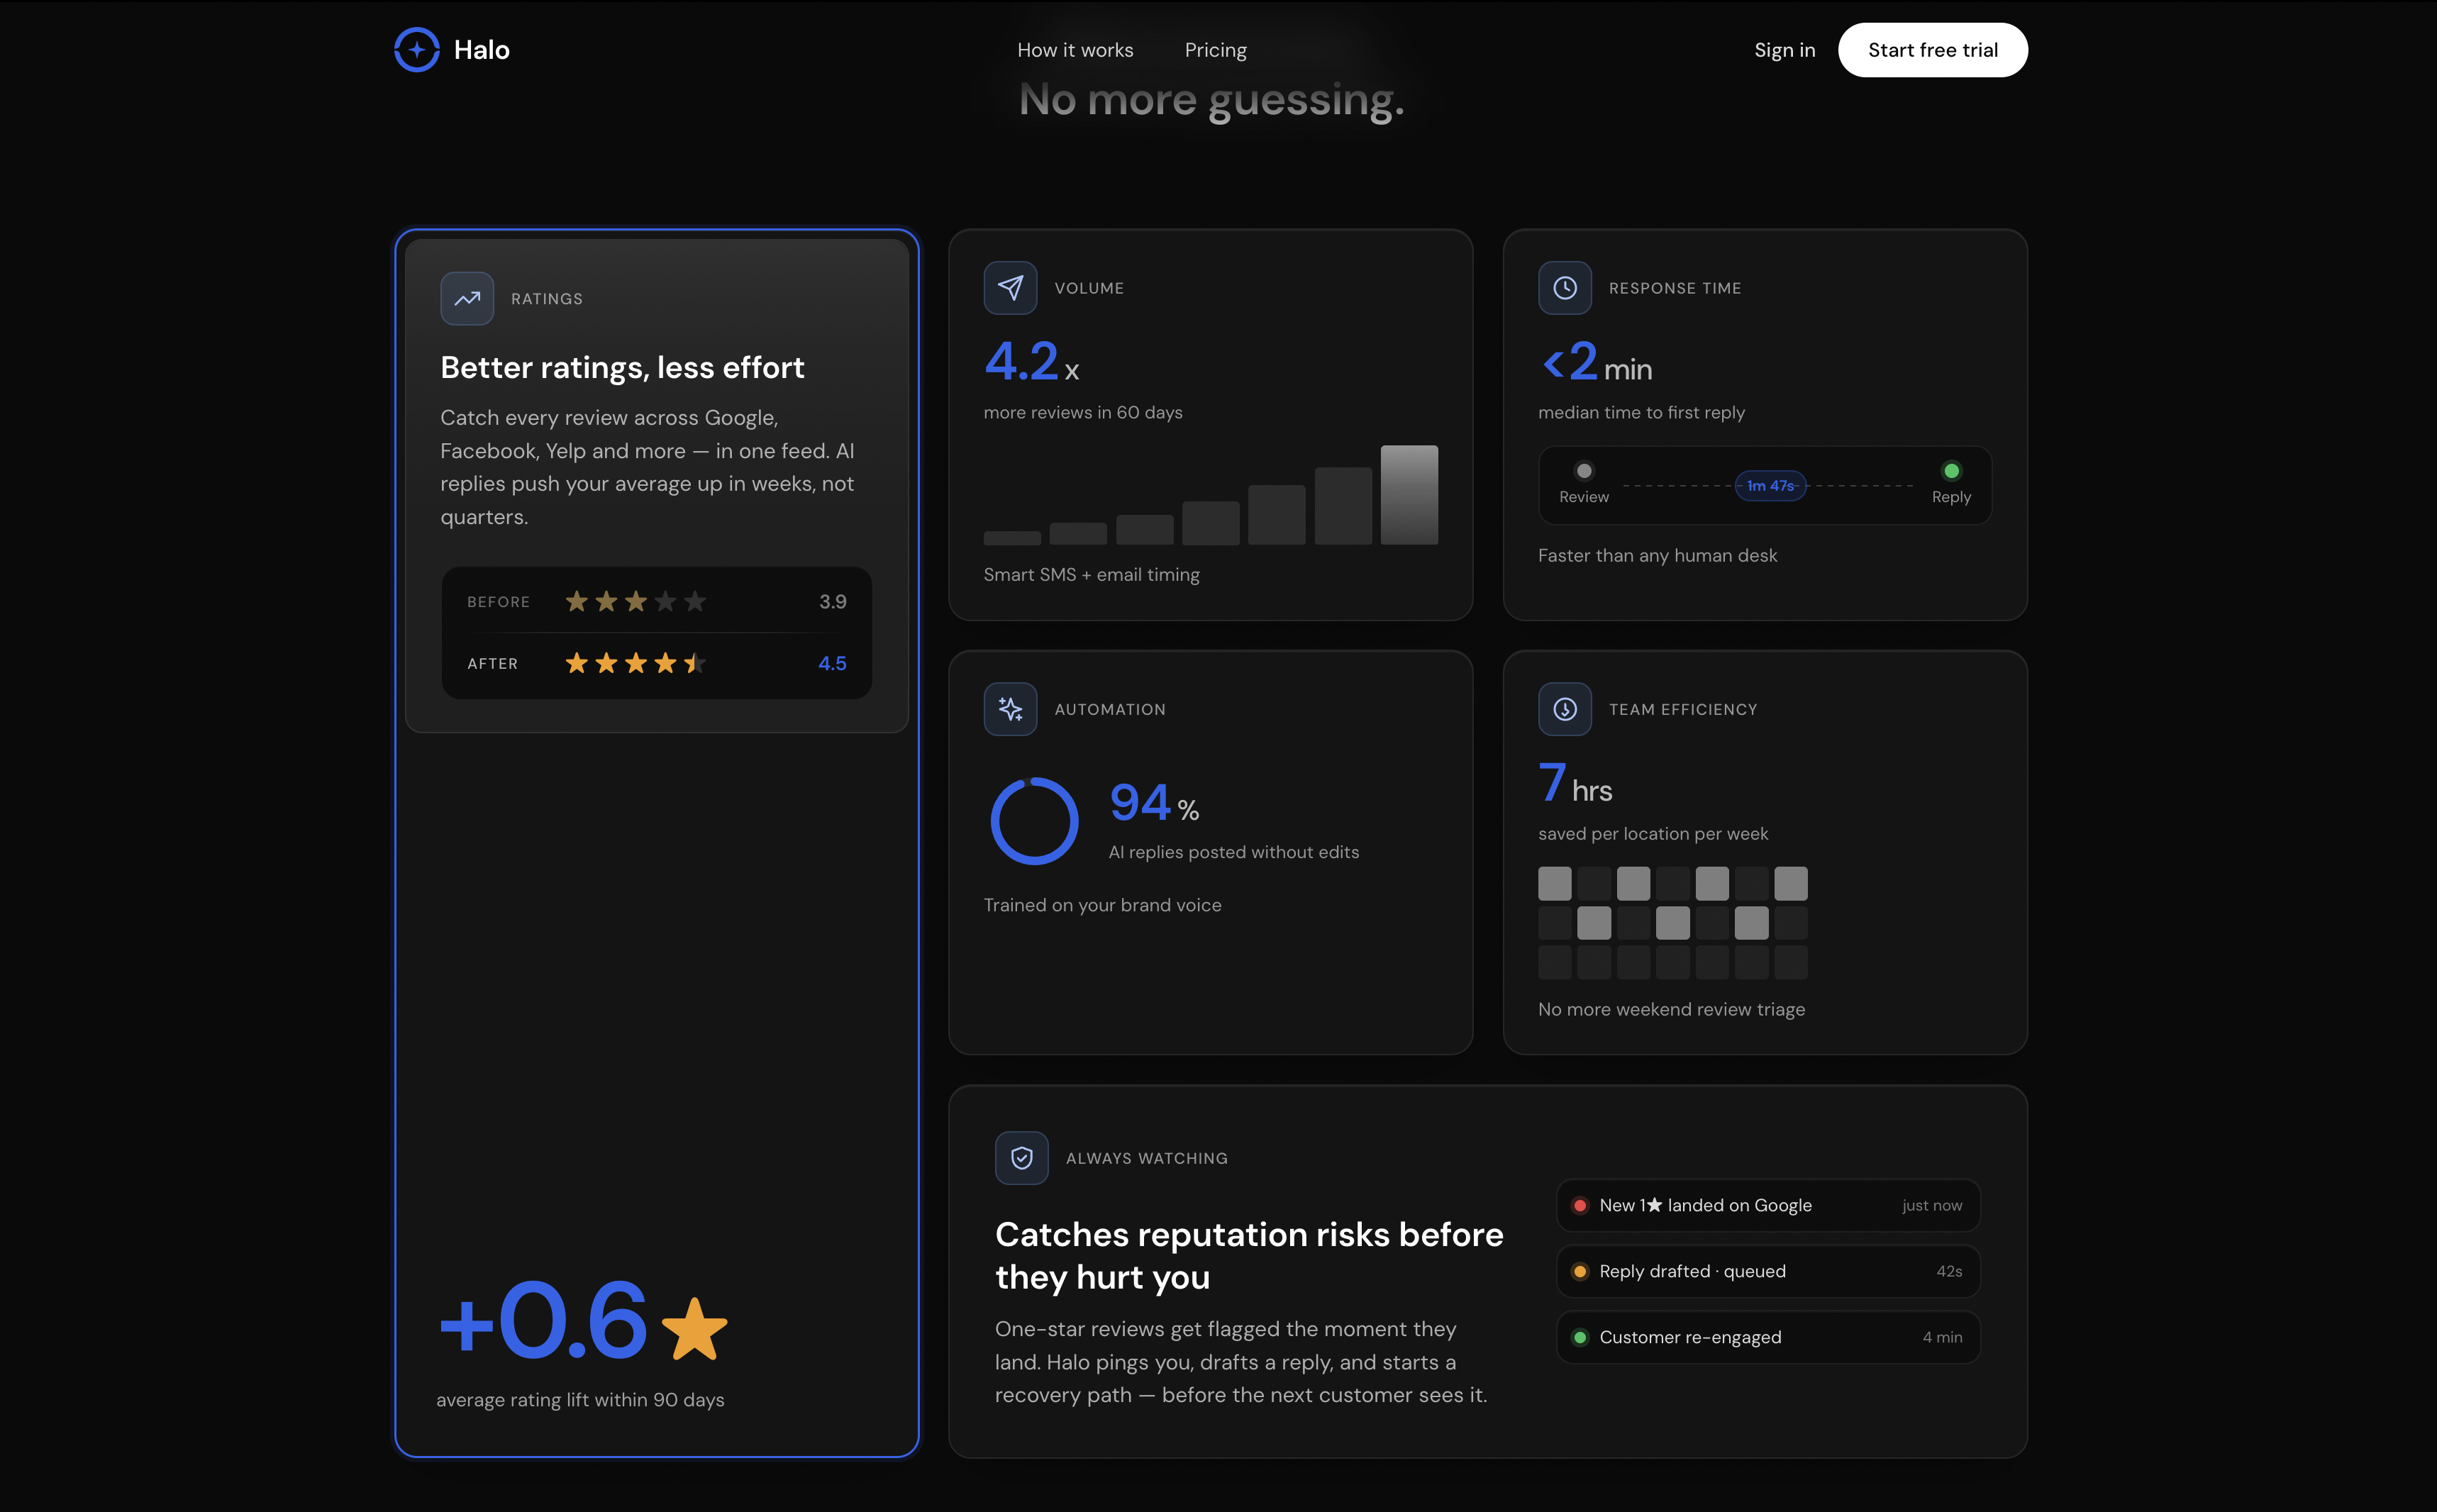Click the 94% circular progress ring

1034,821
